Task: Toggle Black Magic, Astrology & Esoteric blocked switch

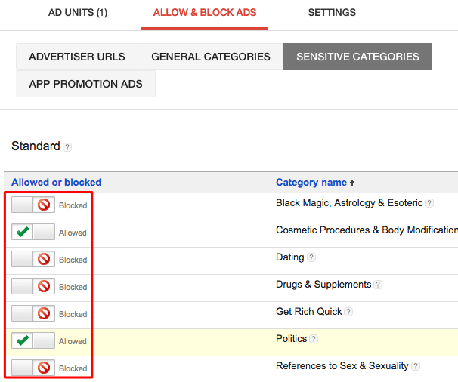Action: pos(33,205)
